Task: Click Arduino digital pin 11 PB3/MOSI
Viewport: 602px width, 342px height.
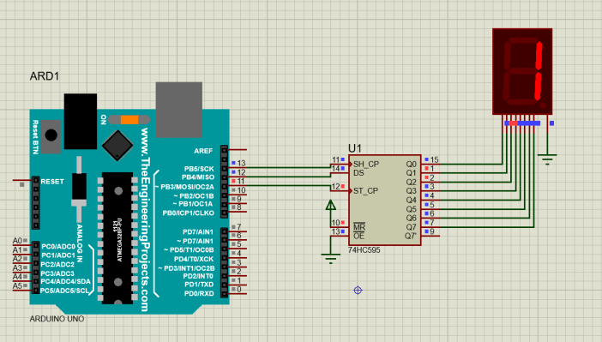Action: coord(238,186)
